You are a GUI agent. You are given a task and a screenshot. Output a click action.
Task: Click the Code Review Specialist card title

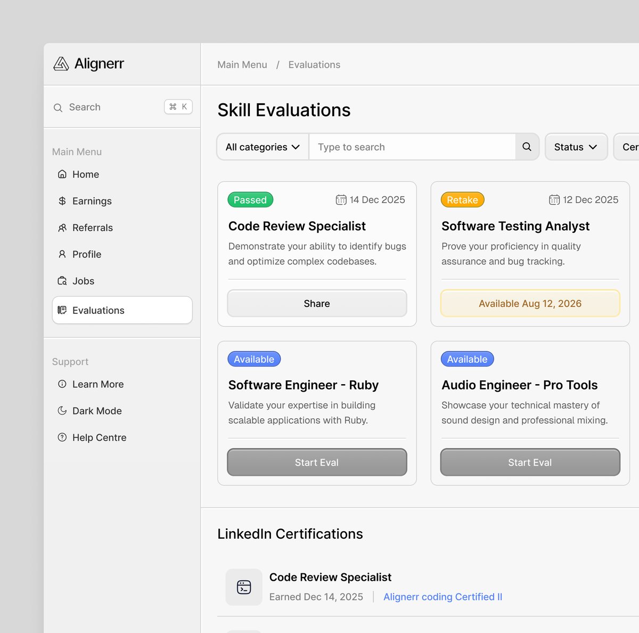pyautogui.click(x=297, y=226)
